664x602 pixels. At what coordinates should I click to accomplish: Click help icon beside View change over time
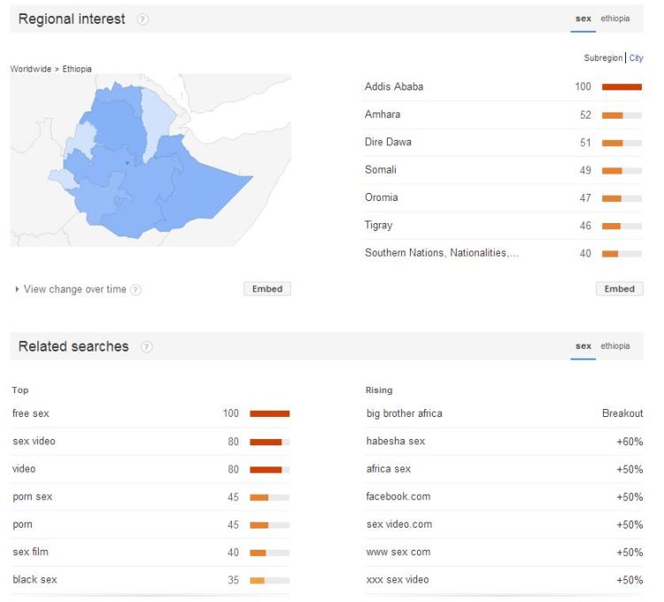click(x=135, y=289)
